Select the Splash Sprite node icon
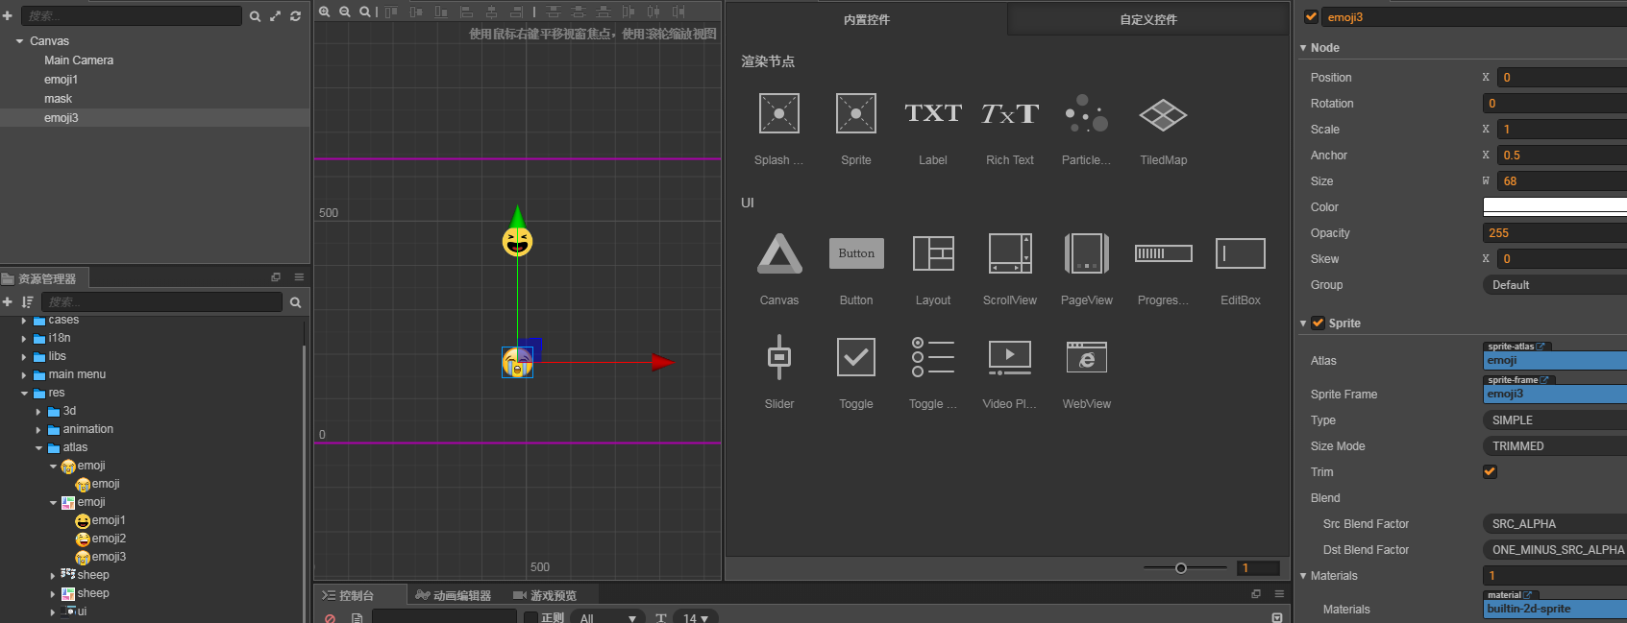This screenshot has width=1627, height=623. click(x=779, y=113)
